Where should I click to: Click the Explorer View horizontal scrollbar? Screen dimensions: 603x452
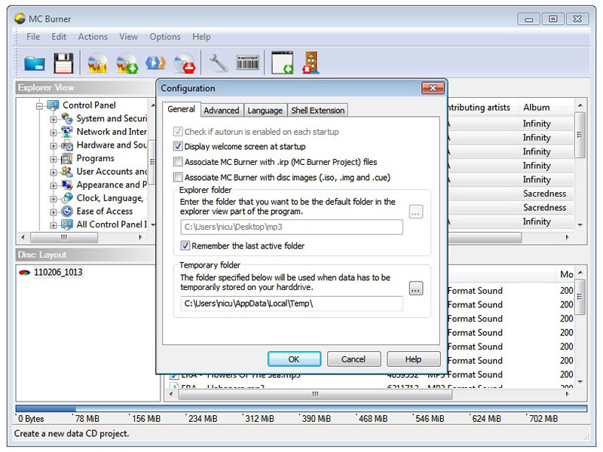81,237
